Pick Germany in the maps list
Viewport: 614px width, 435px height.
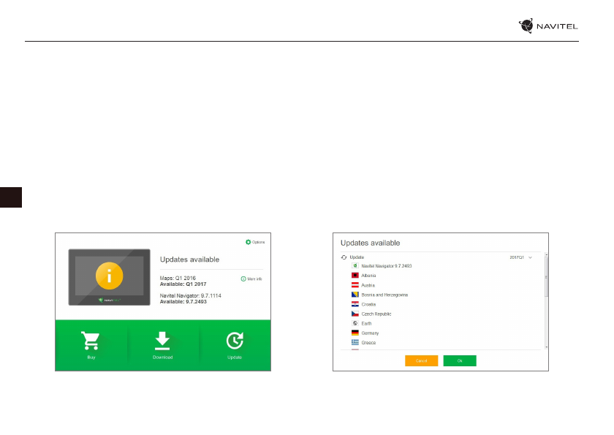[x=370, y=333]
